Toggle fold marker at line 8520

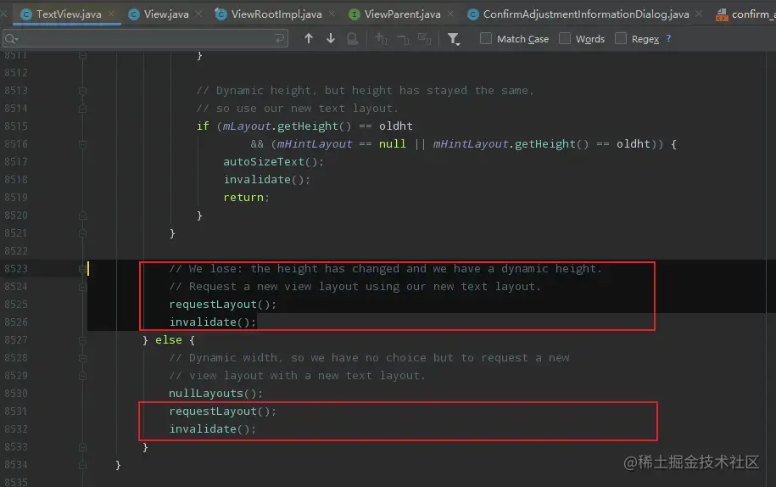[82, 216]
